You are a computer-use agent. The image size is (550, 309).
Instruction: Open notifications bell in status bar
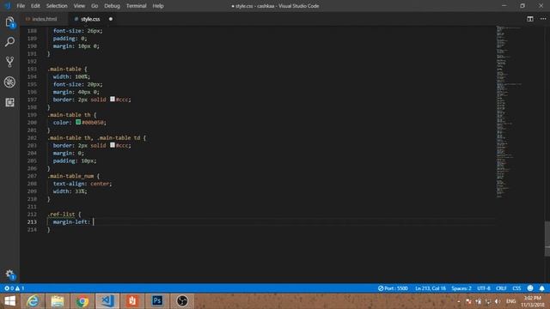click(x=542, y=288)
